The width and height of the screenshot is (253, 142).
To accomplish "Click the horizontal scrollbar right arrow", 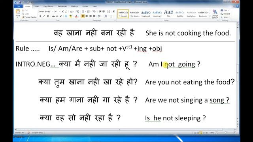I will click(x=235, y=129).
